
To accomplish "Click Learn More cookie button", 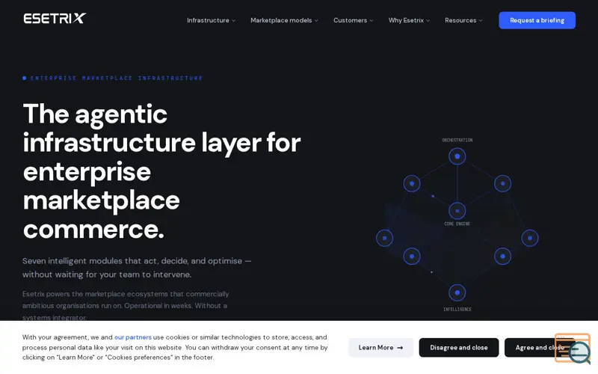I will coord(380,347).
